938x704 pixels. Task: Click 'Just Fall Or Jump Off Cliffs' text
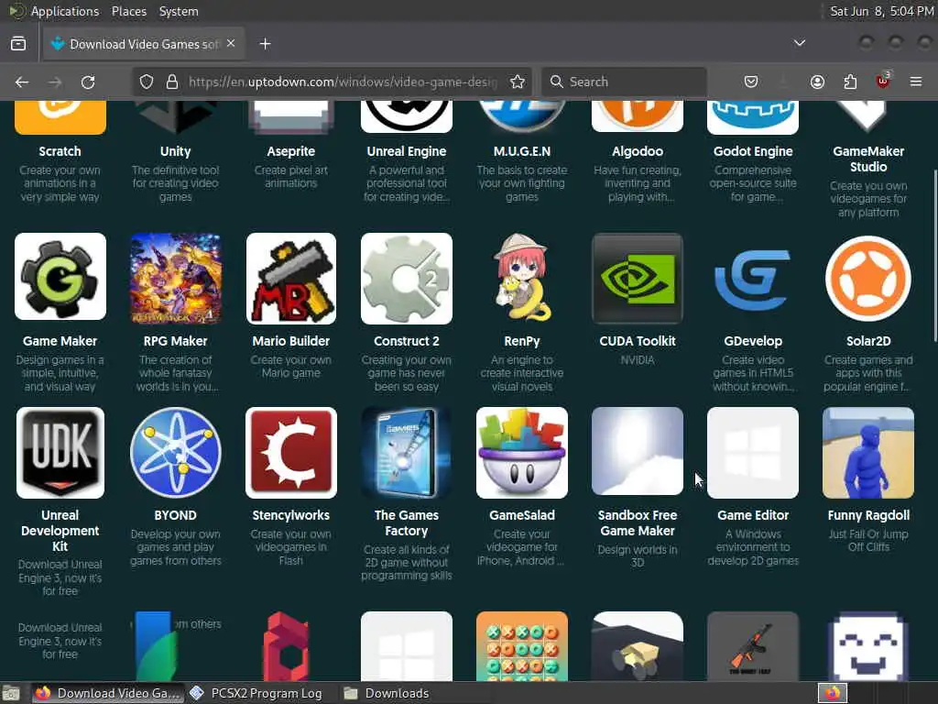click(868, 541)
